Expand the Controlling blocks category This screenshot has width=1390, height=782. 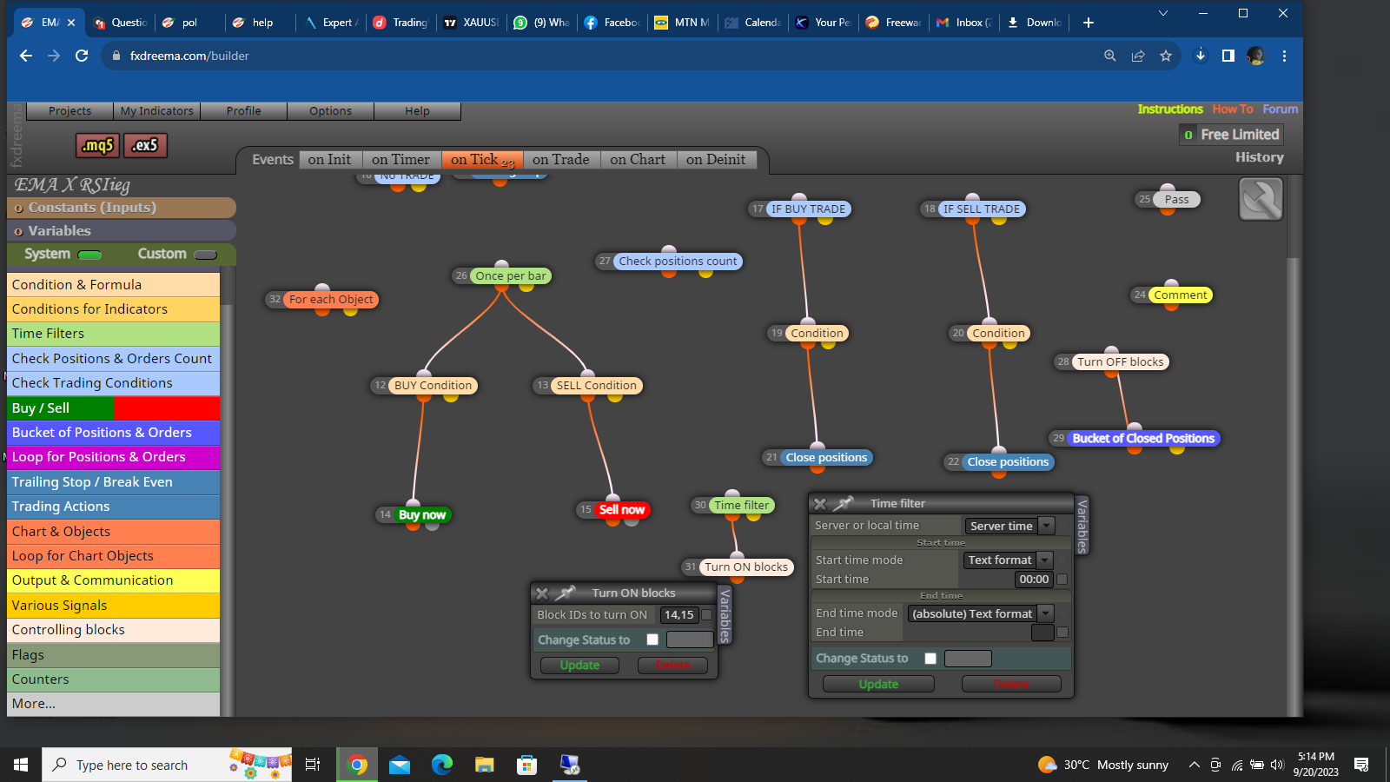(x=114, y=630)
